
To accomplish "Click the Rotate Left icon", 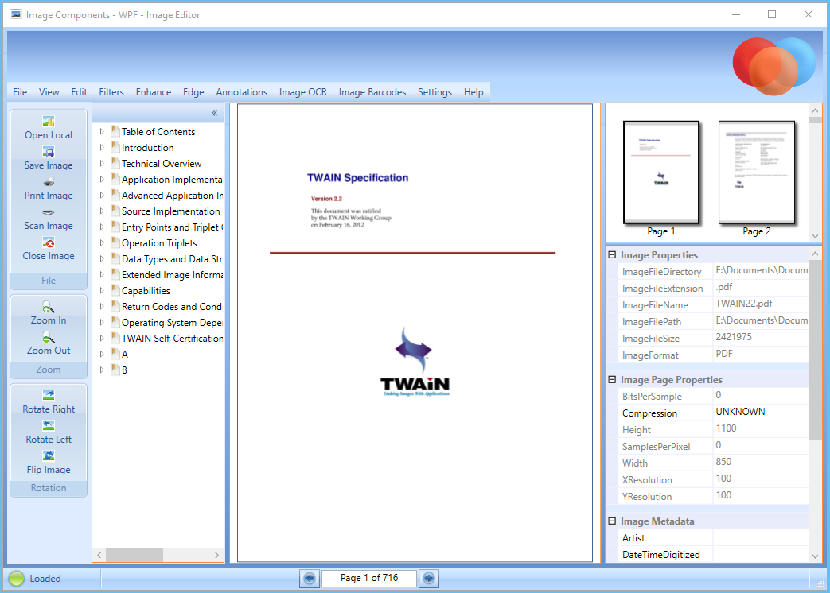I will (49, 425).
